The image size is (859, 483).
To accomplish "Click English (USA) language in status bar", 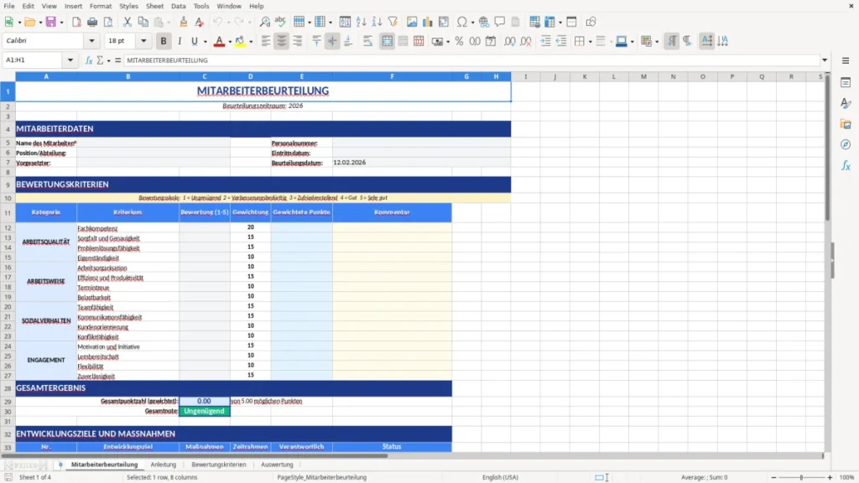I will tap(500, 477).
